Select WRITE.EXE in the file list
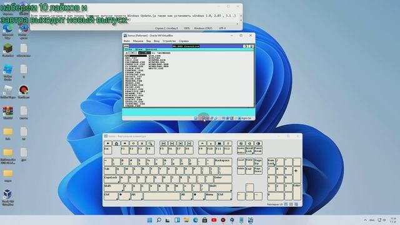 [x=156, y=68]
